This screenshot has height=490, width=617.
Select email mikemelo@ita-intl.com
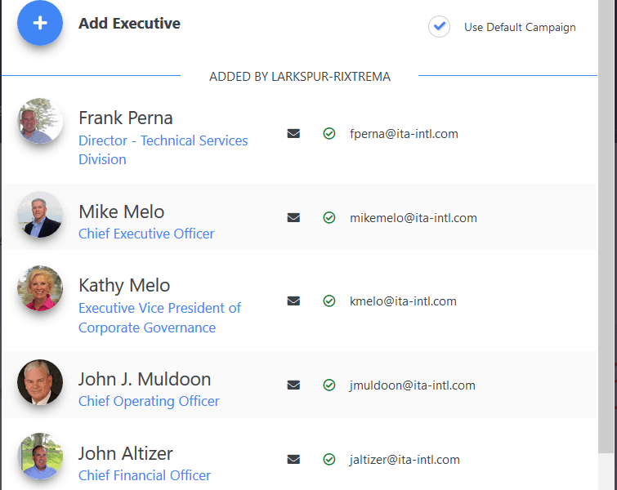(x=413, y=218)
